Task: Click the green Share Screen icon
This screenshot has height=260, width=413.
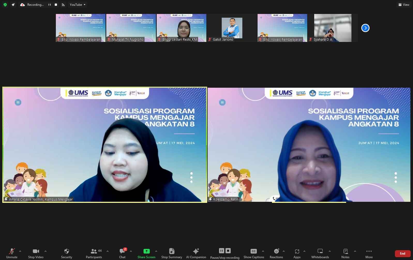Action: point(146,251)
